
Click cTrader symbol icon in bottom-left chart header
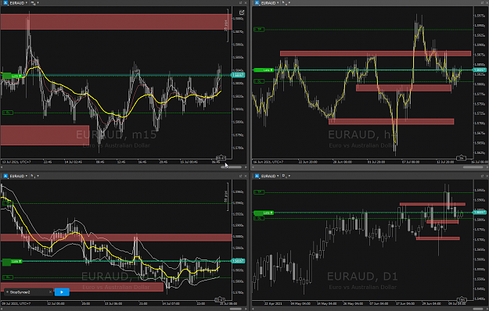[x=5, y=176]
